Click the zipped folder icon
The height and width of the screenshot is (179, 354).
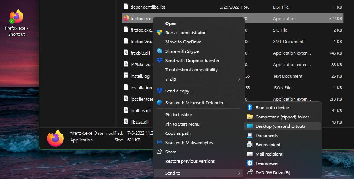[250, 117]
